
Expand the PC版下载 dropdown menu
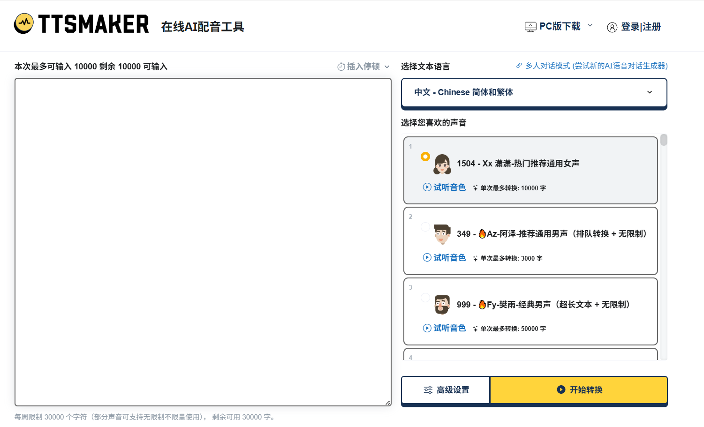coord(590,26)
